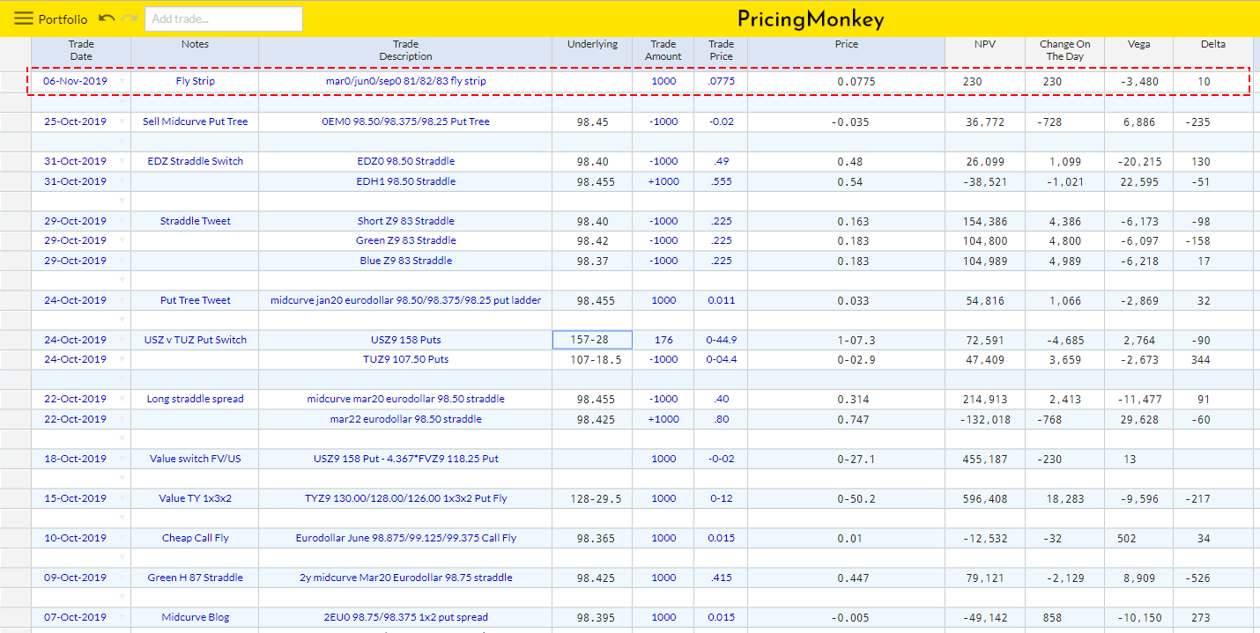Click USZ v TUZ Put Switch note

click(195, 340)
